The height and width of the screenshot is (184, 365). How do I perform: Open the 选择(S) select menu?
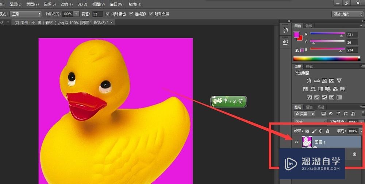click(x=50, y=4)
